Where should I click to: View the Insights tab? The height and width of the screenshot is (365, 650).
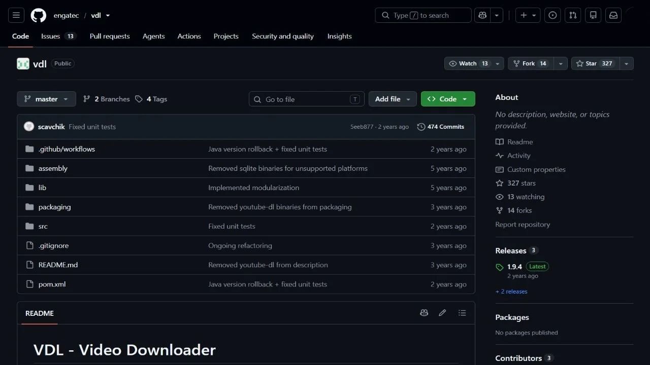pyautogui.click(x=339, y=36)
